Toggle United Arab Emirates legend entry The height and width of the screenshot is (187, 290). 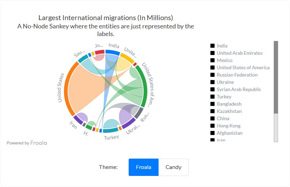click(x=239, y=53)
